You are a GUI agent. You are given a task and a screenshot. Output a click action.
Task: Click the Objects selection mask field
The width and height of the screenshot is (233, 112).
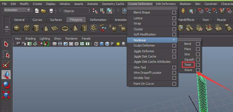tap(76, 11)
